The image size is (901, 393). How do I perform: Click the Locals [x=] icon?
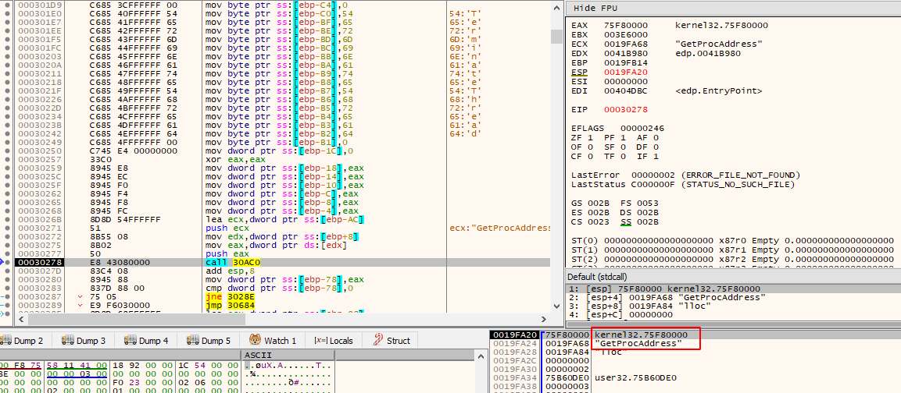pyautogui.click(x=319, y=340)
